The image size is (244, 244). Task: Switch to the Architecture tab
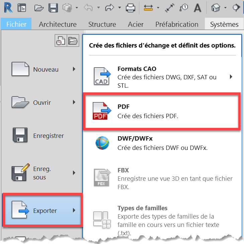tap(58, 24)
